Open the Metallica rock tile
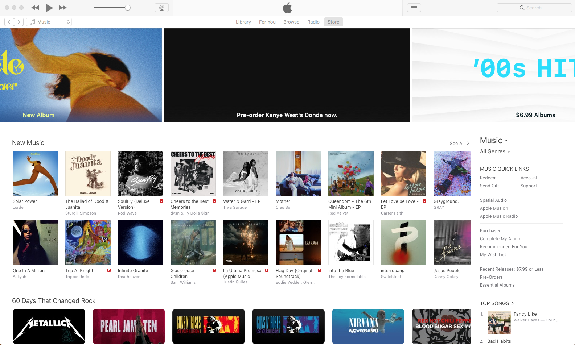Viewport: 575px width, 345px height. (x=49, y=327)
